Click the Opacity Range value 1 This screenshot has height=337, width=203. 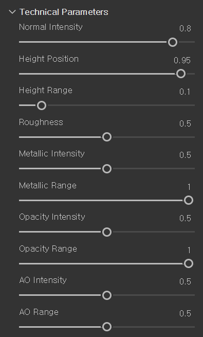tap(189, 250)
